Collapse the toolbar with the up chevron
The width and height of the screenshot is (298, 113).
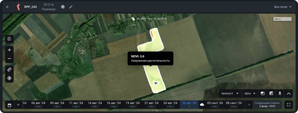pyautogui.click(x=289, y=93)
